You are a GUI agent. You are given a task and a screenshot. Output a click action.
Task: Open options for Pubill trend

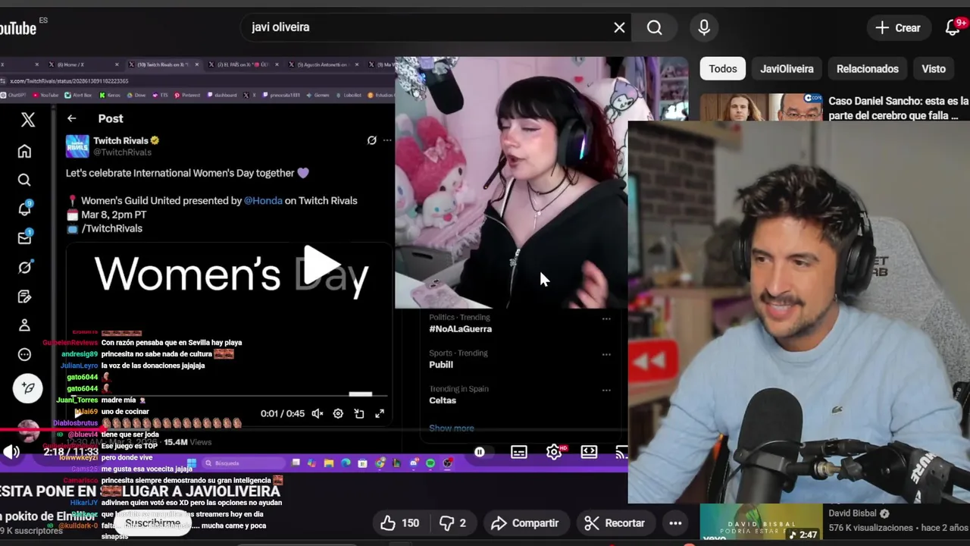(606, 354)
